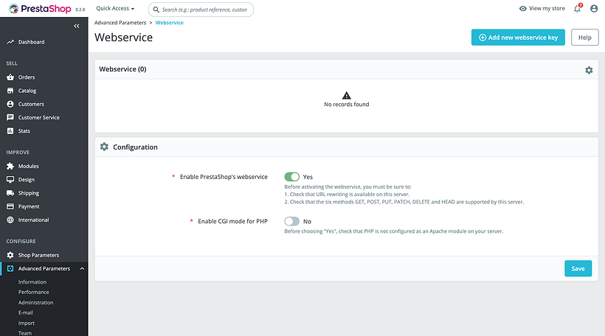Click the Customer Service chat icon
This screenshot has height=336, width=605.
(10, 117)
